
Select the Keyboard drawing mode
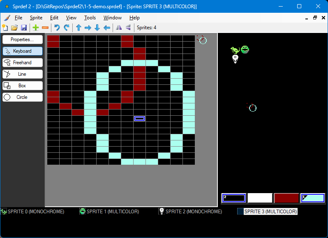[23, 51]
